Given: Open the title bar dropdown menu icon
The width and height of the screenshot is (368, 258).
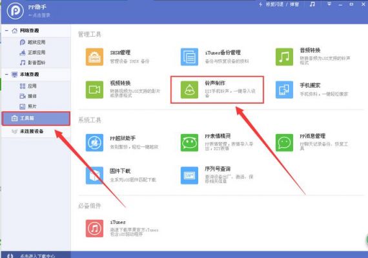Looking at the screenshot, I should [x=329, y=4].
